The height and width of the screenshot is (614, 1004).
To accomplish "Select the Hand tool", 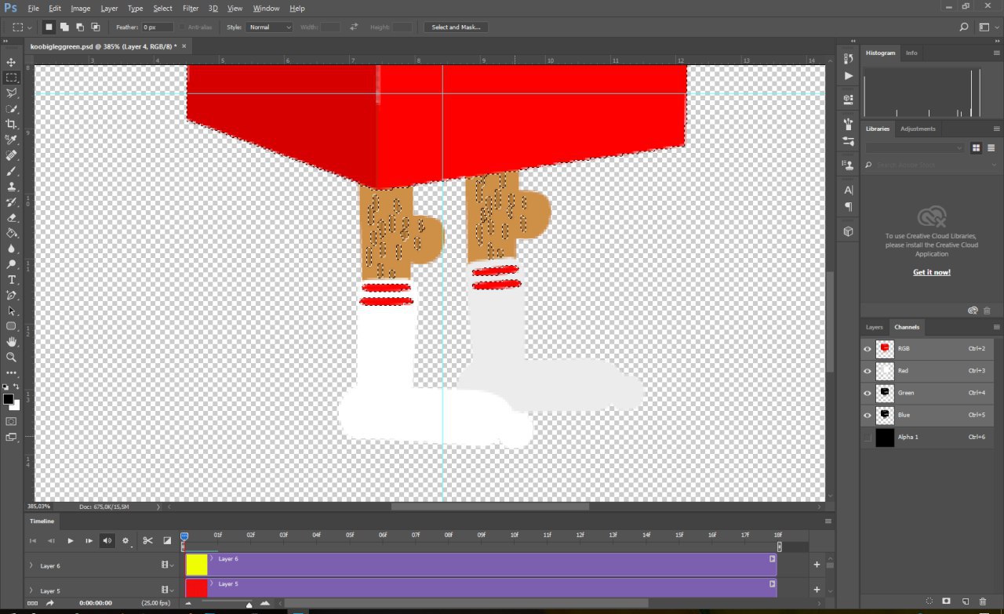I will click(11, 342).
